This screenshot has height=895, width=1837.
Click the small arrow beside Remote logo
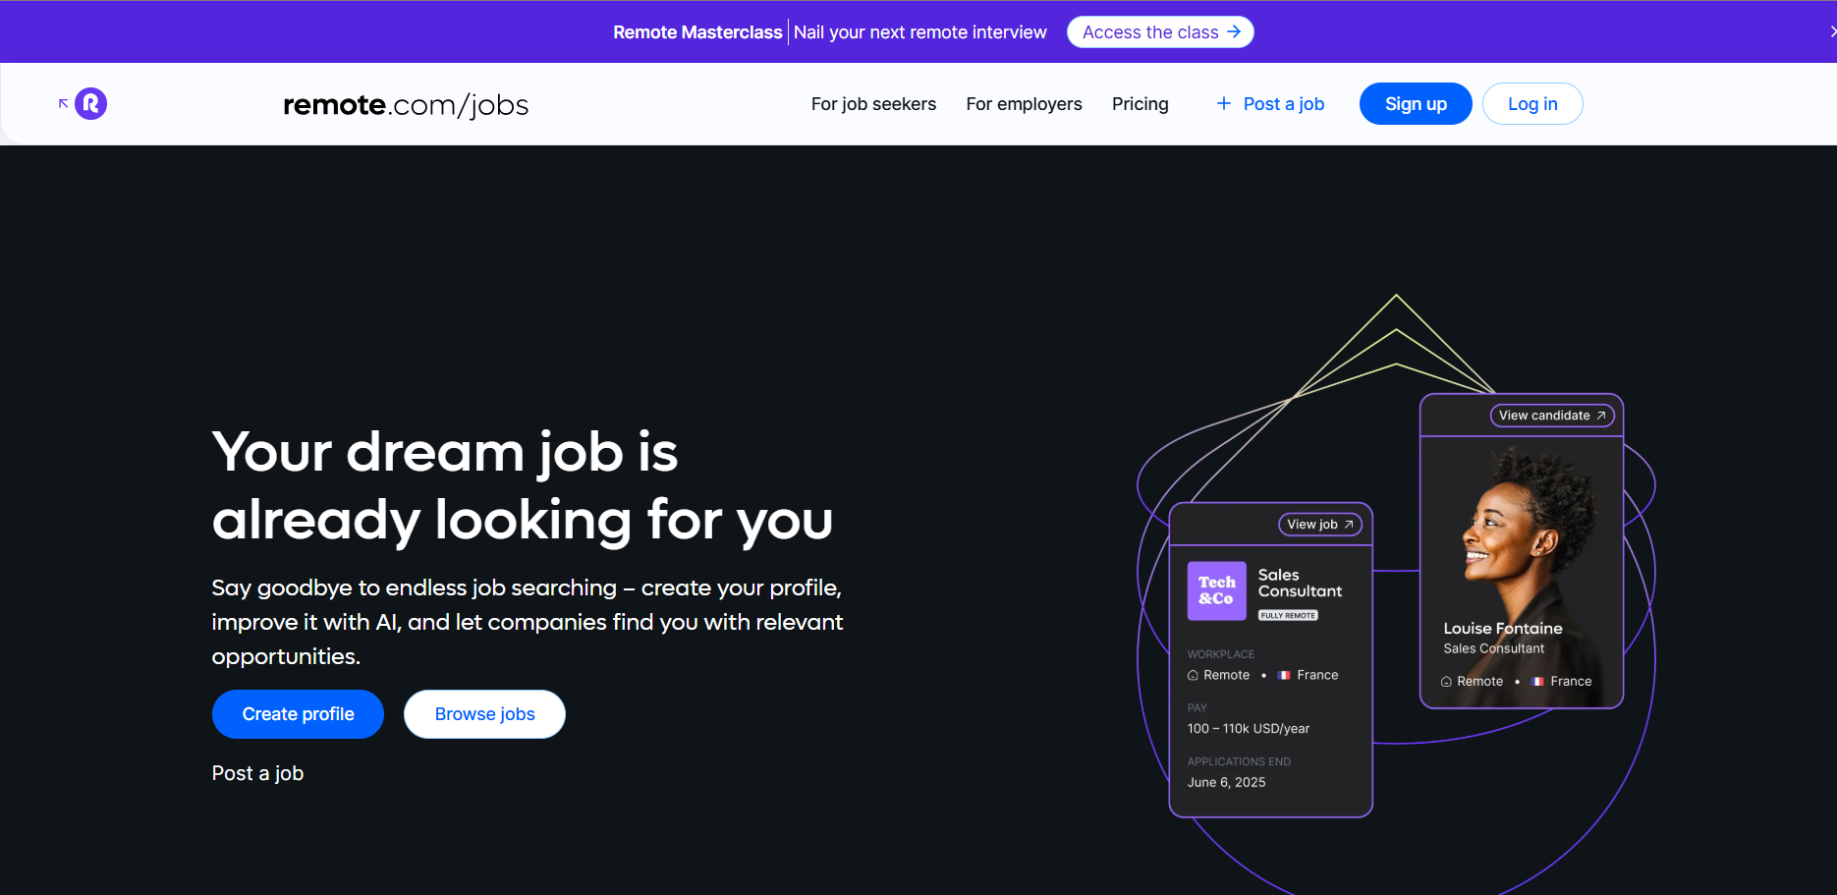64,103
